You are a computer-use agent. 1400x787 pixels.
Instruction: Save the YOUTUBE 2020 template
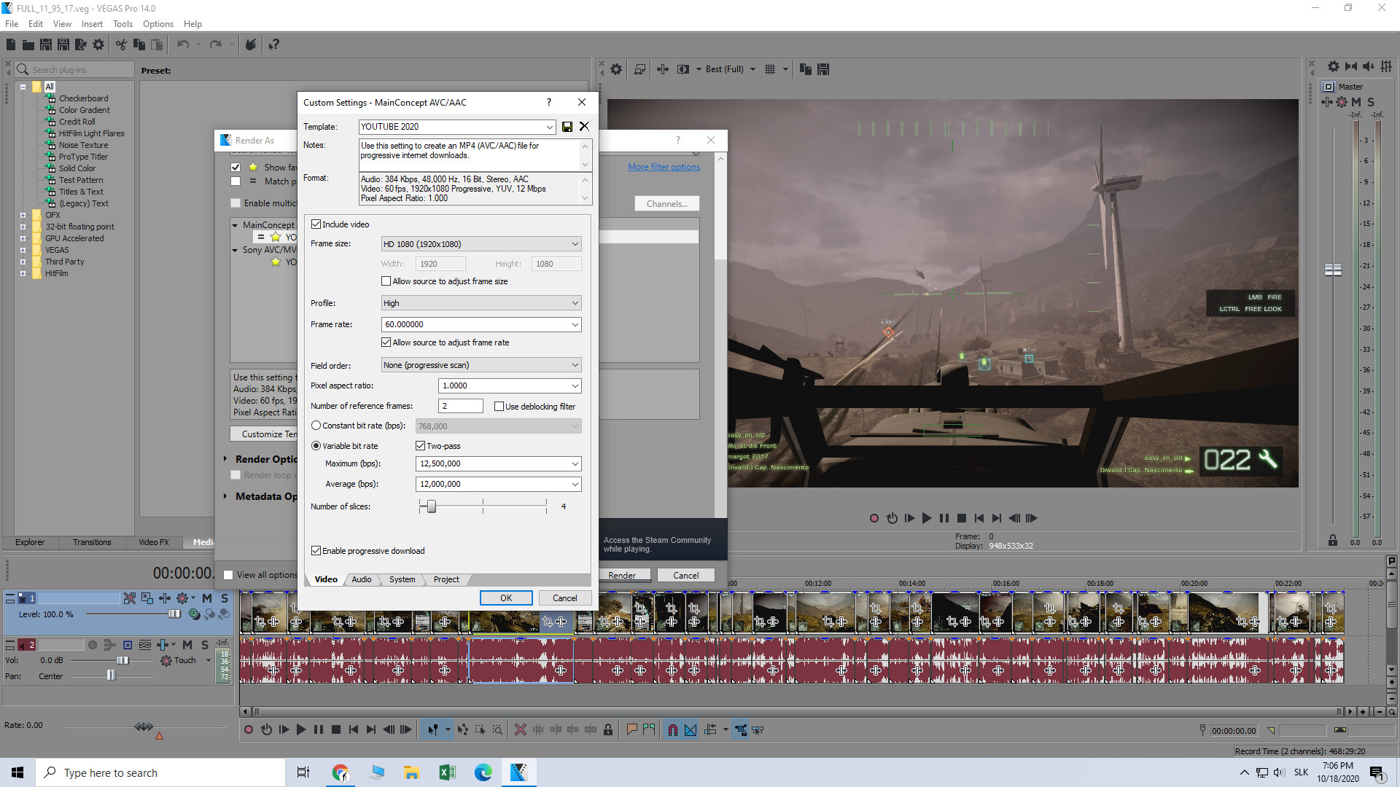[567, 127]
